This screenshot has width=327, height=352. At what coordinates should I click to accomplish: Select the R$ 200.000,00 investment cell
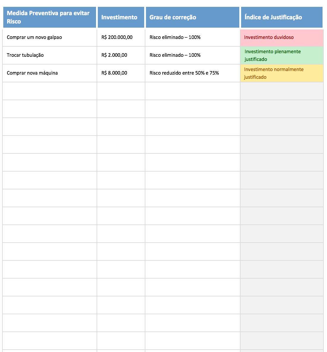click(x=121, y=37)
